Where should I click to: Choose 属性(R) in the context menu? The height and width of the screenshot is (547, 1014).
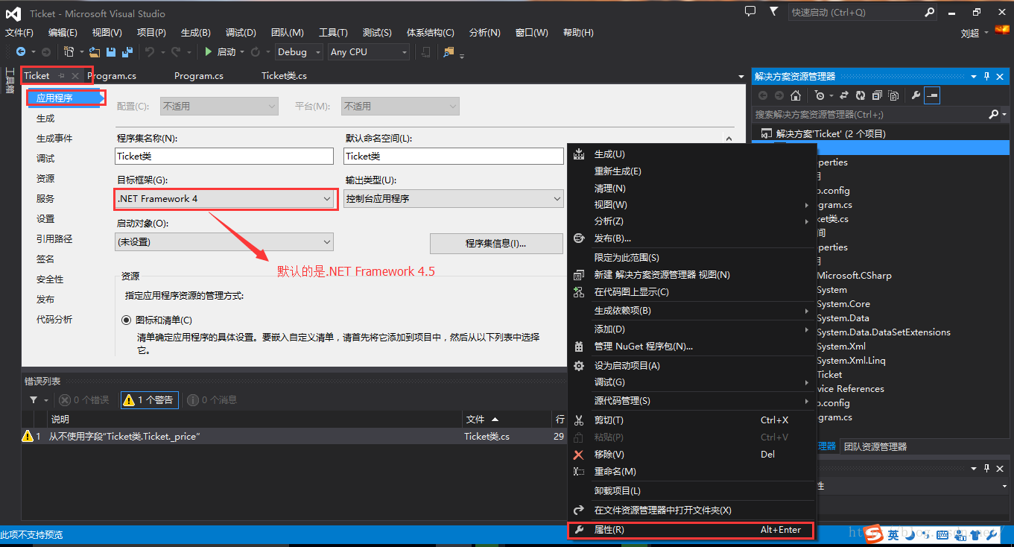click(x=692, y=531)
